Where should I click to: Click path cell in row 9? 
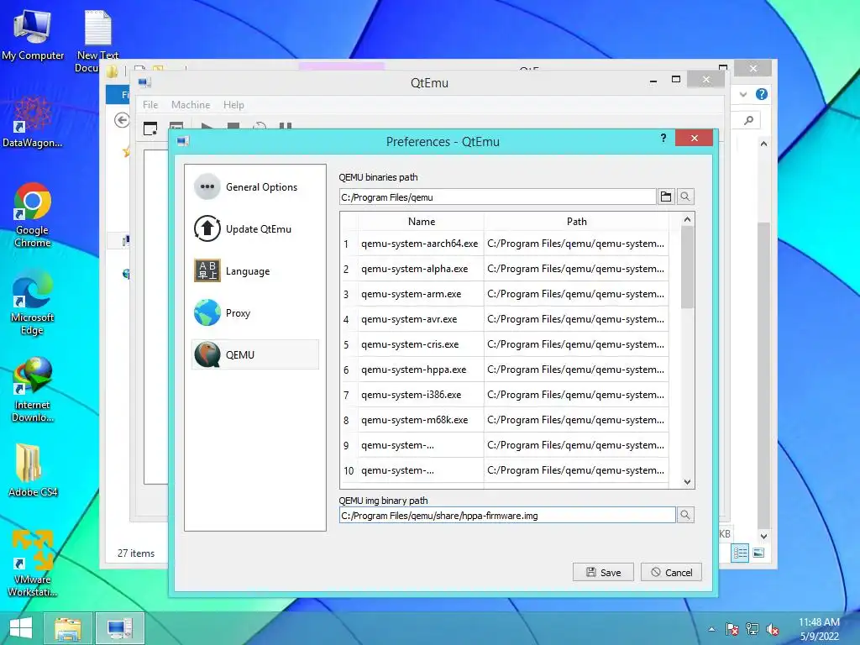[x=576, y=445]
